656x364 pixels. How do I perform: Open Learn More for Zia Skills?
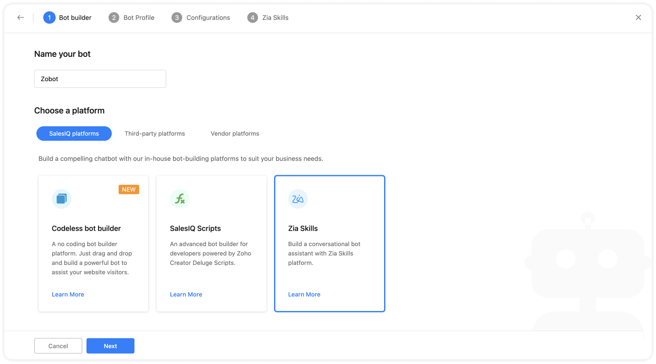click(304, 294)
